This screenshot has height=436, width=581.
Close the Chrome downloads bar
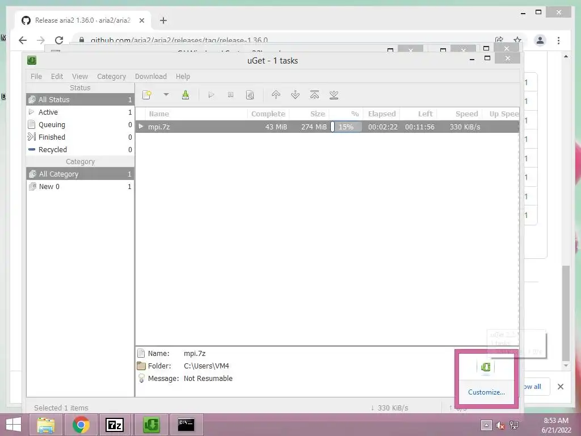pyautogui.click(x=561, y=387)
